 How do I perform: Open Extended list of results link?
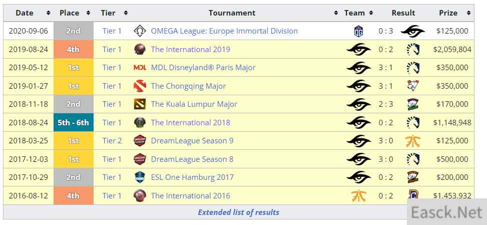(x=238, y=212)
